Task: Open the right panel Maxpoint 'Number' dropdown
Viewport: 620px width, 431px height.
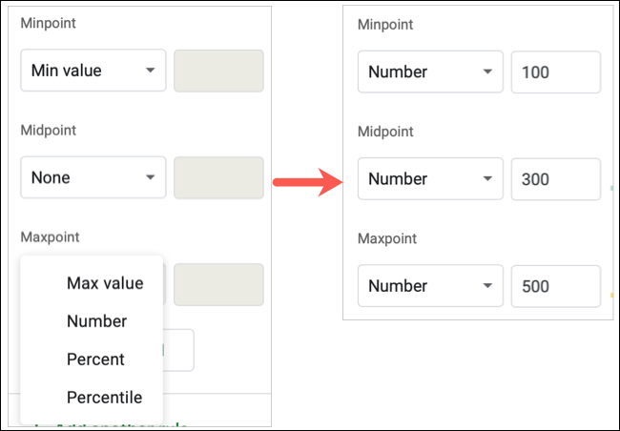Action: pos(429,285)
